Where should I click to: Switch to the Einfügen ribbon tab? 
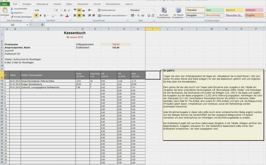27,4
